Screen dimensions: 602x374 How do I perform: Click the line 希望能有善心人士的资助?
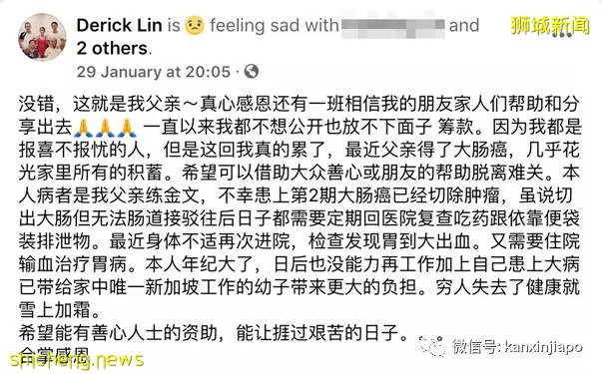coord(213,333)
